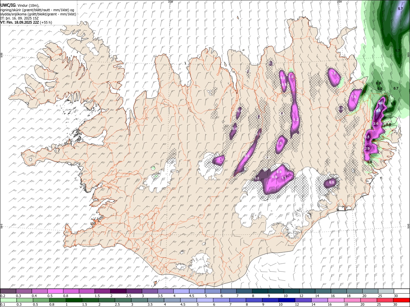Click the 1.2 value in the long central snow band

(296, 120)
